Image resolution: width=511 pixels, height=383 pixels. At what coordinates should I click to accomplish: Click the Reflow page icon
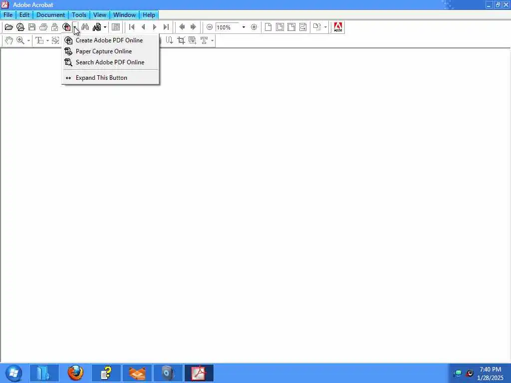pos(303,27)
